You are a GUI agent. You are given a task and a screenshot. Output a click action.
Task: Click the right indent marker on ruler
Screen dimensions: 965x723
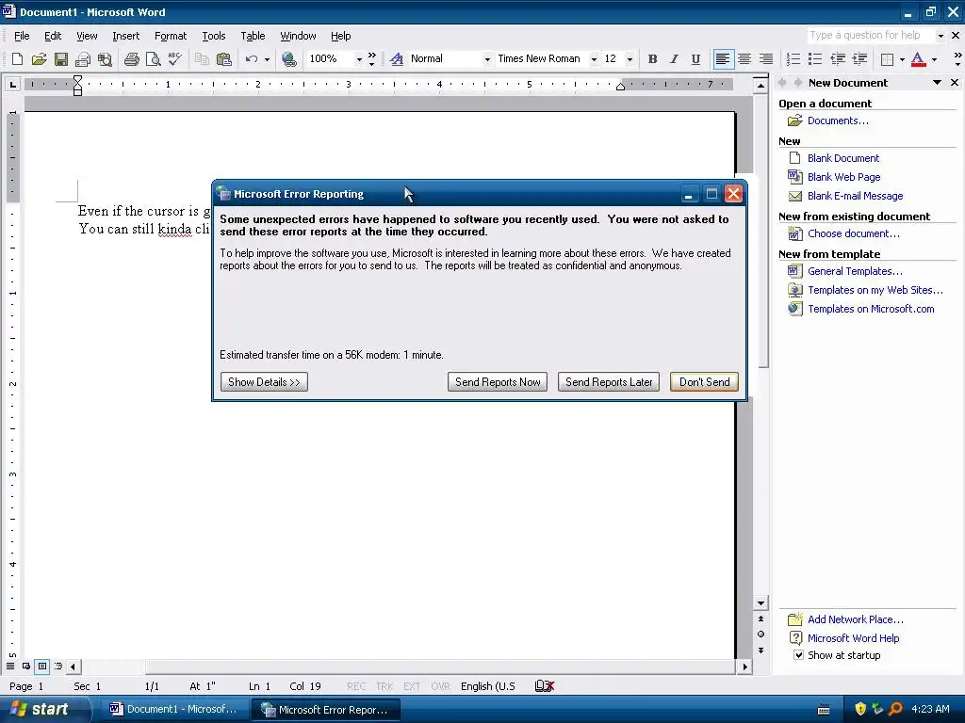620,87
